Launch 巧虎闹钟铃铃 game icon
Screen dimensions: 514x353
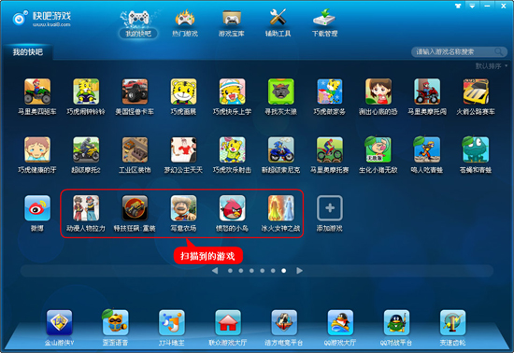pos(86,92)
